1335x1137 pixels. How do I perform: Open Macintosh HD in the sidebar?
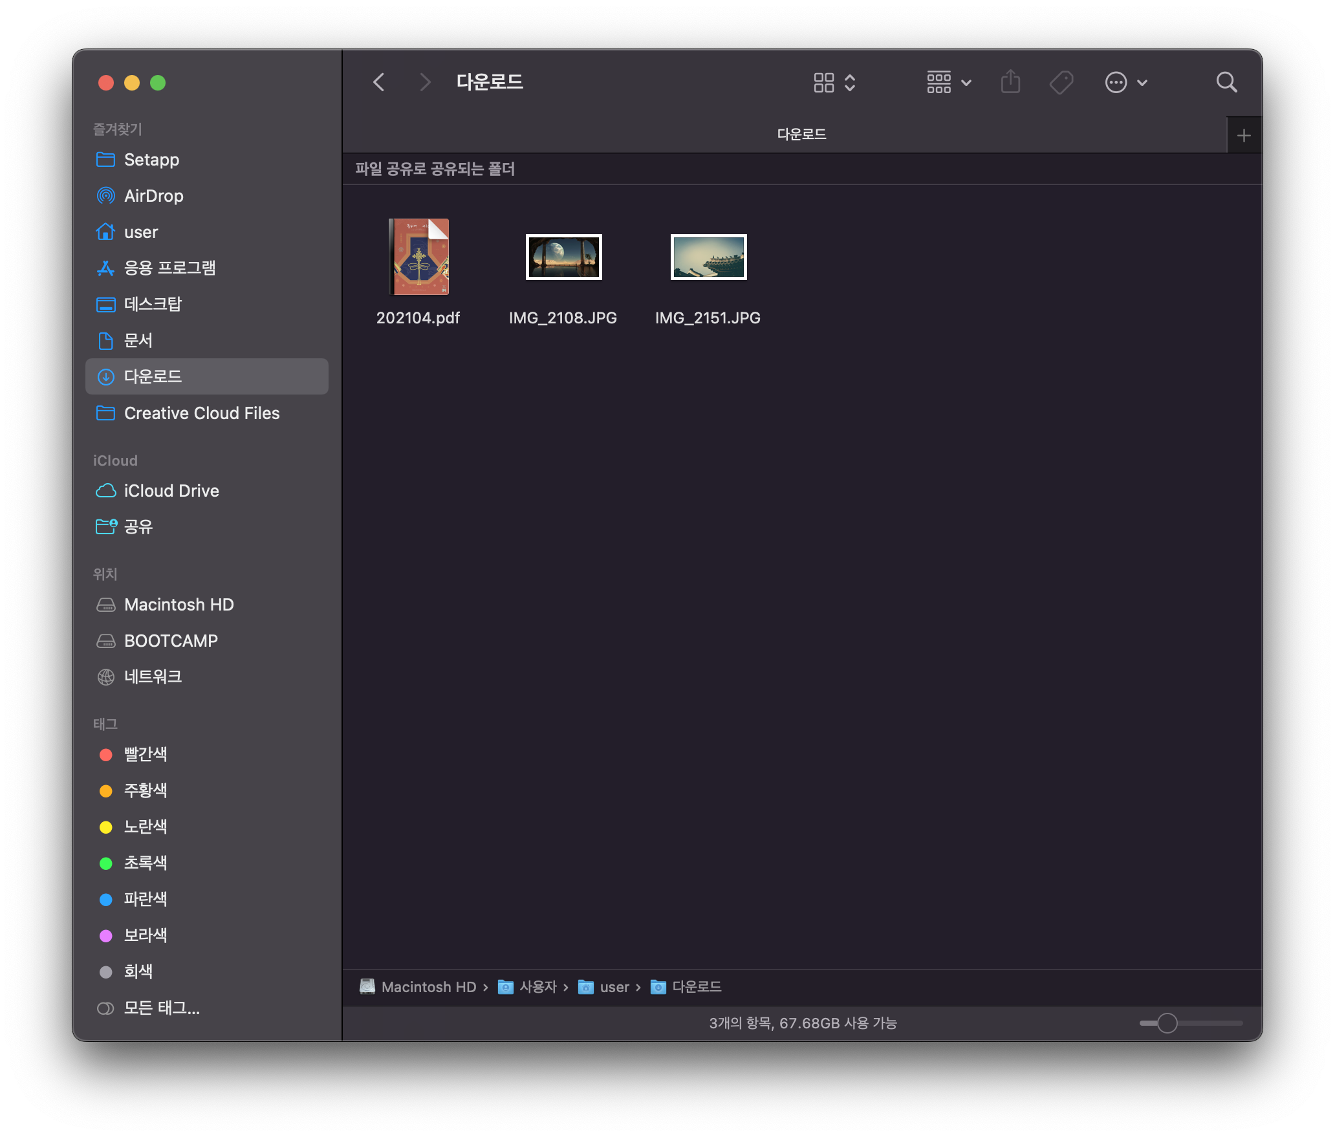pos(179,605)
